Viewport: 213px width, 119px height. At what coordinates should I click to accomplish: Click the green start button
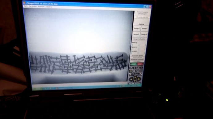(133, 64)
